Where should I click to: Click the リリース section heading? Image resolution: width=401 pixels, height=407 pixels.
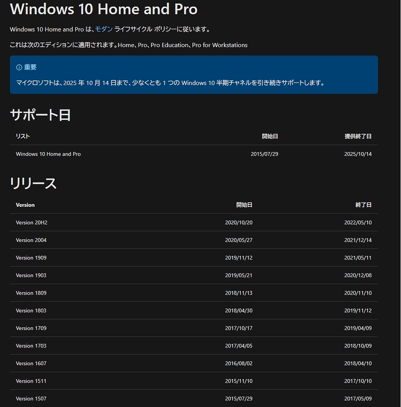click(x=33, y=183)
